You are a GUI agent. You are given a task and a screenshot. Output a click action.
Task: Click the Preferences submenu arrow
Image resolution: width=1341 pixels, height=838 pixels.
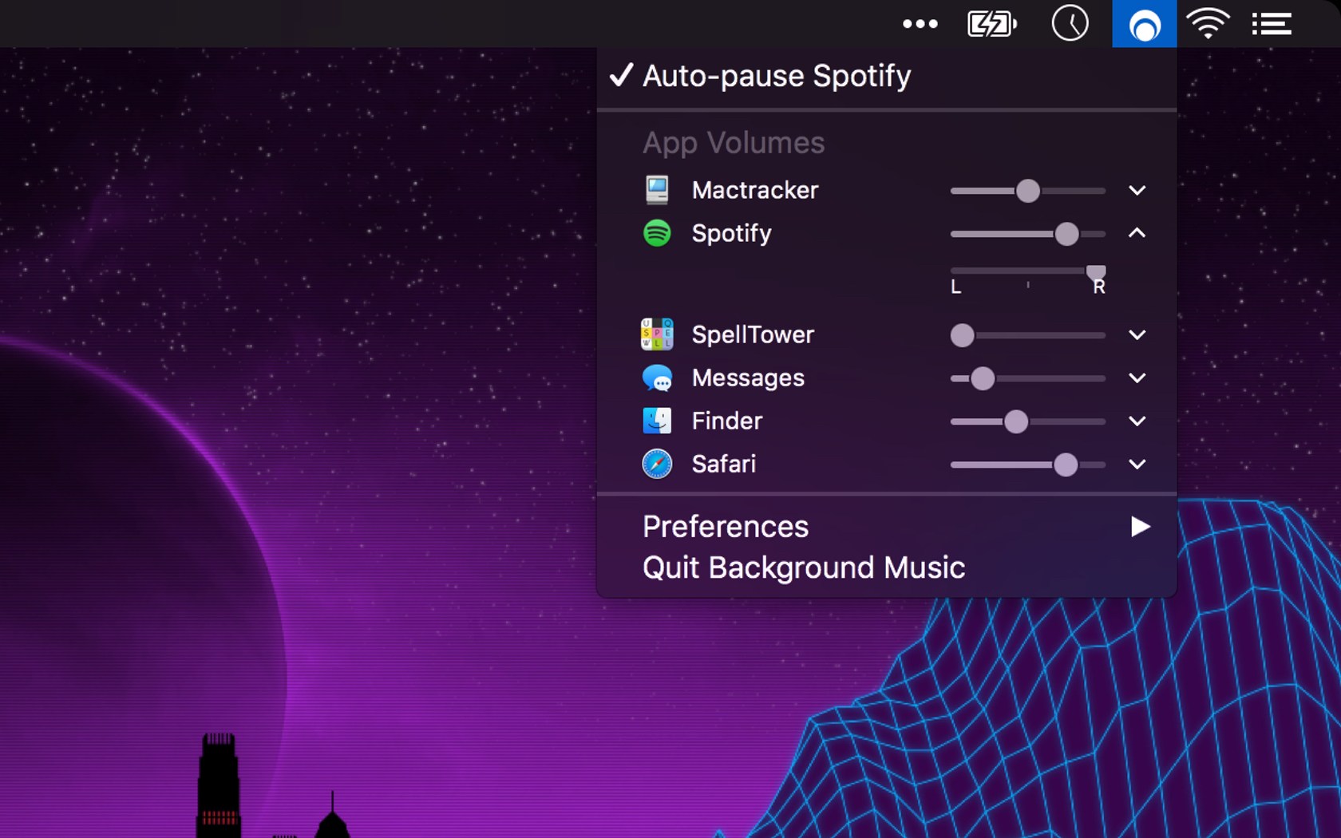tap(1141, 526)
